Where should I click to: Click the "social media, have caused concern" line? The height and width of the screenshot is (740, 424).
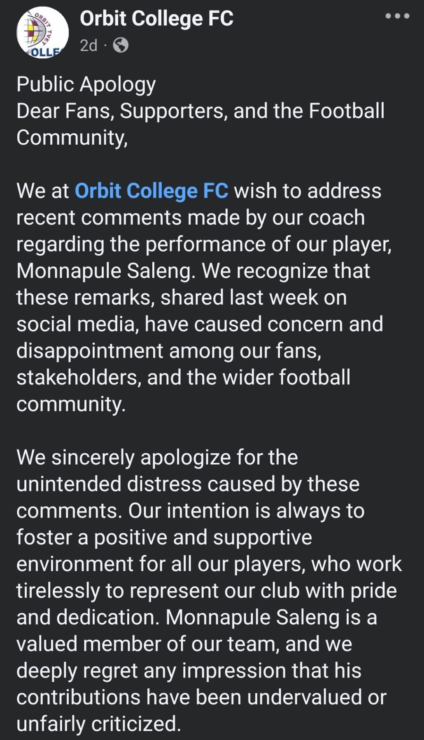click(200, 324)
